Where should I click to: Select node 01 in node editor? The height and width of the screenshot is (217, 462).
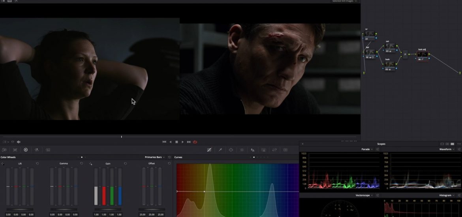[x=370, y=36]
